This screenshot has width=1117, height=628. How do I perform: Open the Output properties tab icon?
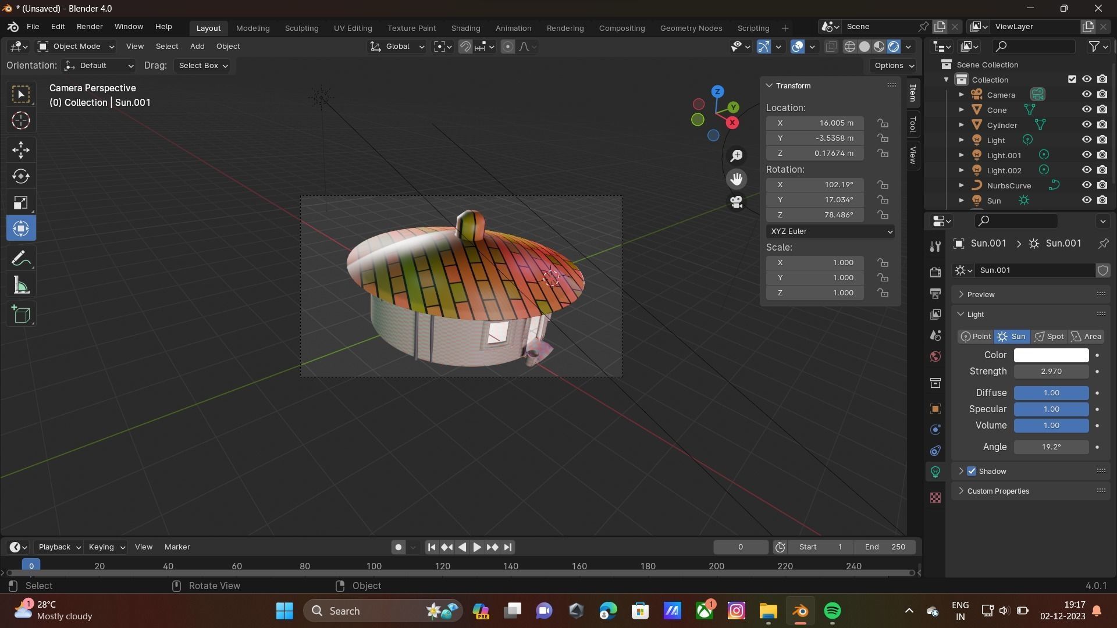[935, 293]
